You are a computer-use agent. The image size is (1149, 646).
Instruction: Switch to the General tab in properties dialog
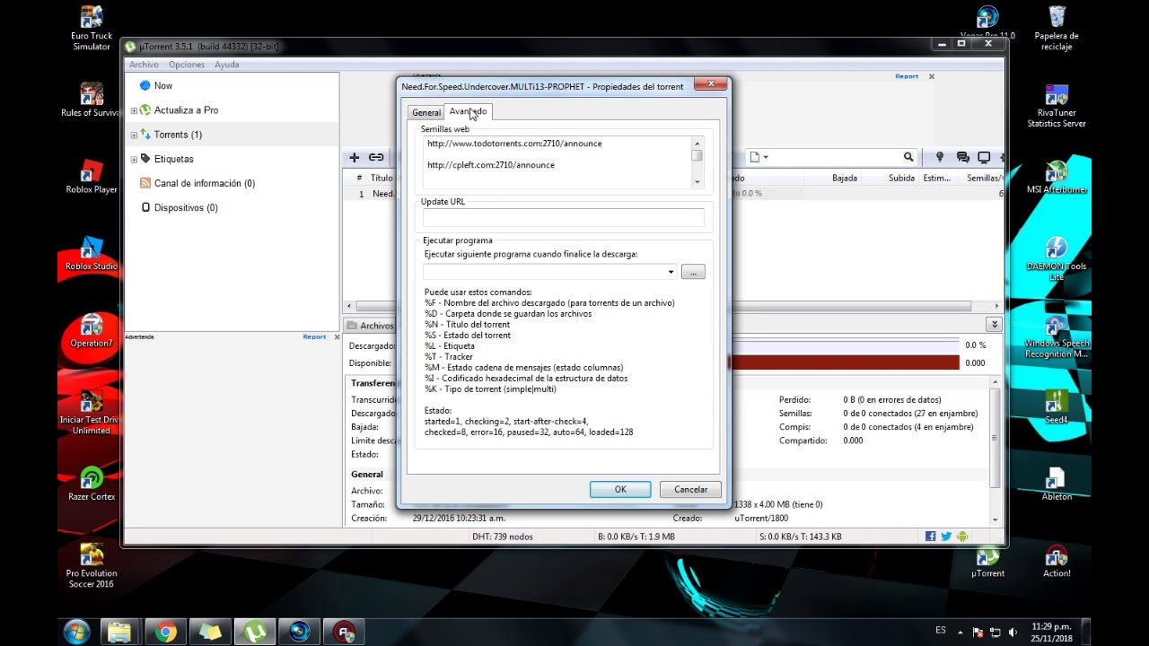click(426, 113)
